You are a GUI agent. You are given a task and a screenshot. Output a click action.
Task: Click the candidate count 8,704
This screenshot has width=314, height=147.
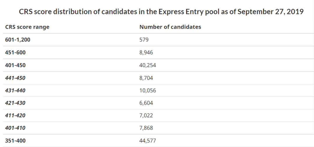[x=146, y=78]
